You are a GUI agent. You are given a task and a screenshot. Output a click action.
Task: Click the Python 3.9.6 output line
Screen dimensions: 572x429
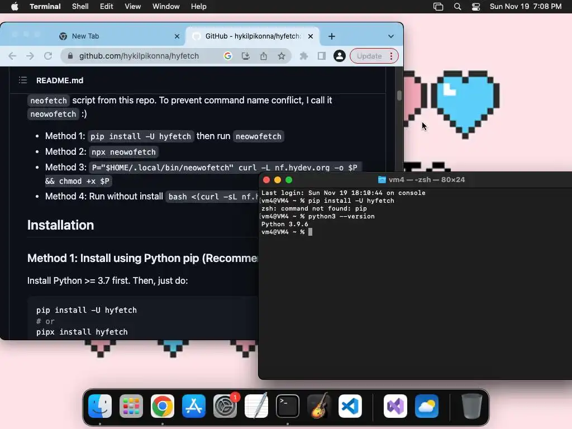(284, 224)
